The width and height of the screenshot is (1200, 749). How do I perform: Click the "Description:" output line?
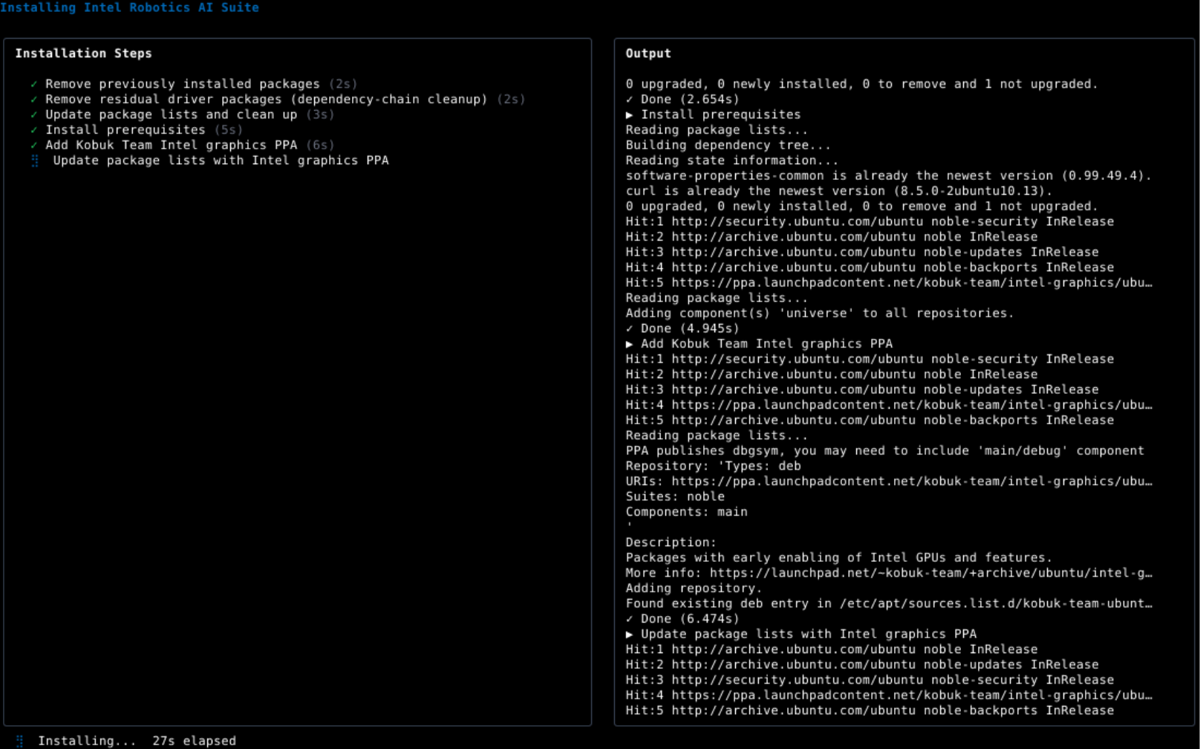[671, 542]
